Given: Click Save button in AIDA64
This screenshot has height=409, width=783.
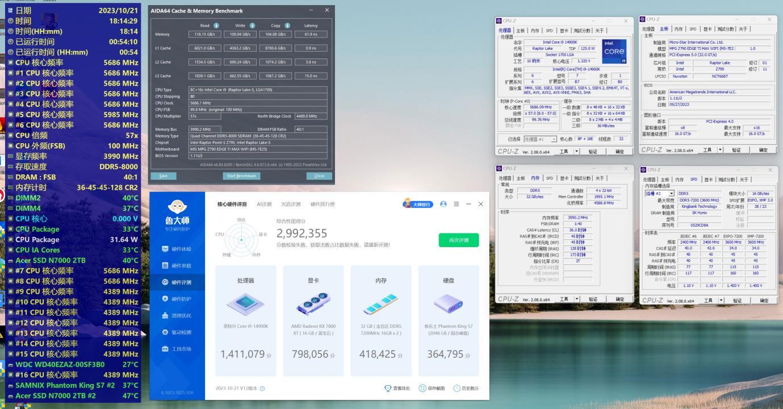Looking at the screenshot, I should coord(164,176).
